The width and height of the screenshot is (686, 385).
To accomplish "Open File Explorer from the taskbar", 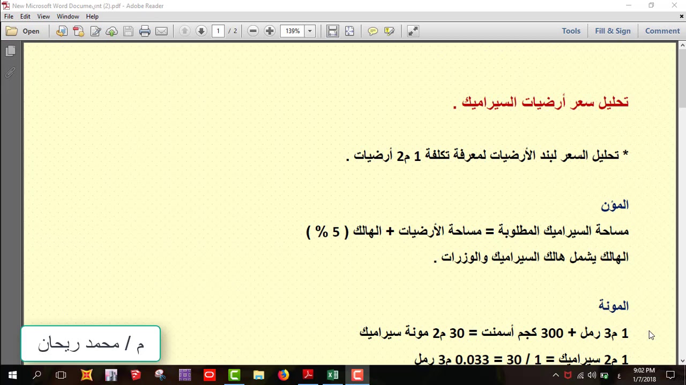I will pos(259,375).
